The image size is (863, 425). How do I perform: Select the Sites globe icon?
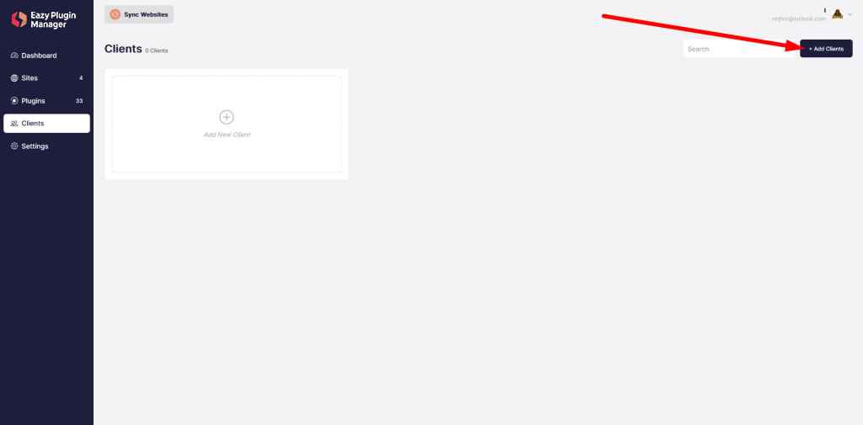pos(14,78)
